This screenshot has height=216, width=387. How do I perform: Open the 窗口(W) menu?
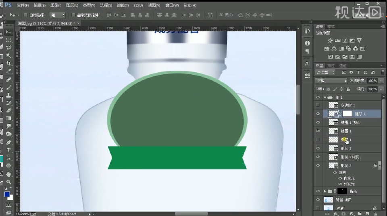[172, 5]
